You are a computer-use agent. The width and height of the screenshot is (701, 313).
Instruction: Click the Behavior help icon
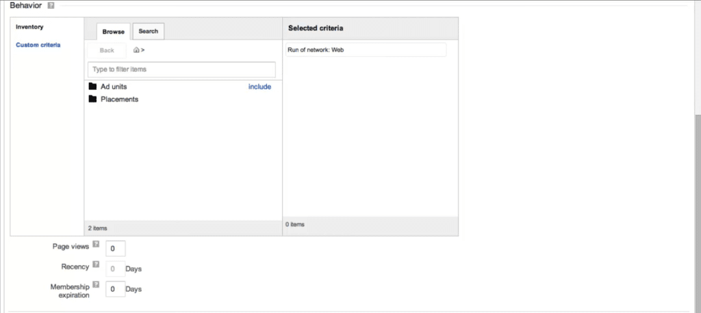[51, 5]
